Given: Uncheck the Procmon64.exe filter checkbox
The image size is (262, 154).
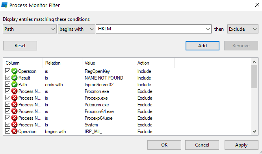Looking at the screenshot, I should point(8,111).
